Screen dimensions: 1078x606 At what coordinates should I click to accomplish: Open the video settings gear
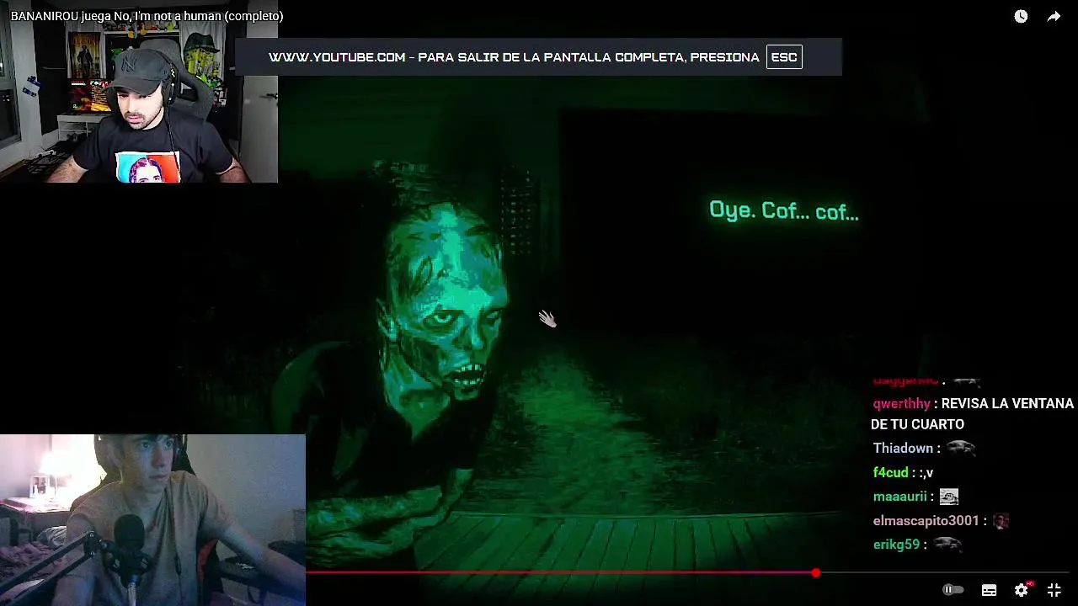(1021, 590)
